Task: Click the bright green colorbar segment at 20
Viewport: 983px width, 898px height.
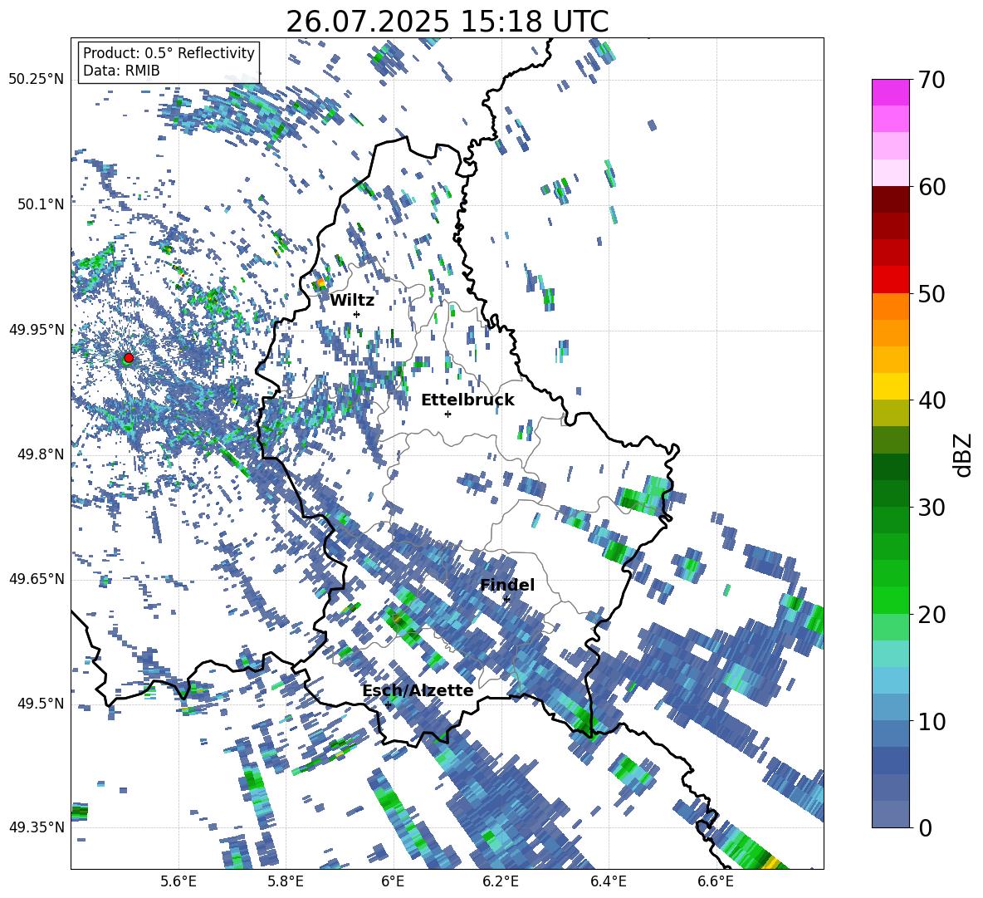Action: click(x=890, y=600)
